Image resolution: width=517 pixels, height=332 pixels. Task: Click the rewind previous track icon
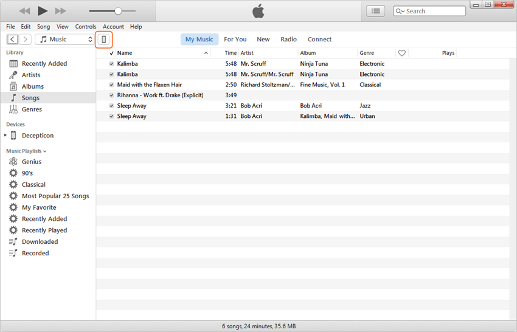click(x=24, y=11)
